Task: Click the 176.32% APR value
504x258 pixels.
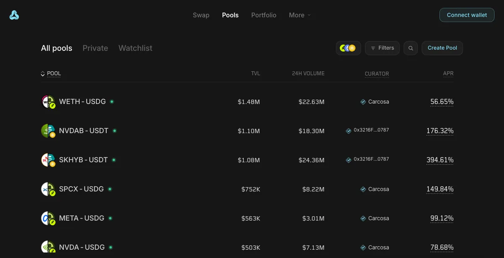Action: [x=440, y=131]
